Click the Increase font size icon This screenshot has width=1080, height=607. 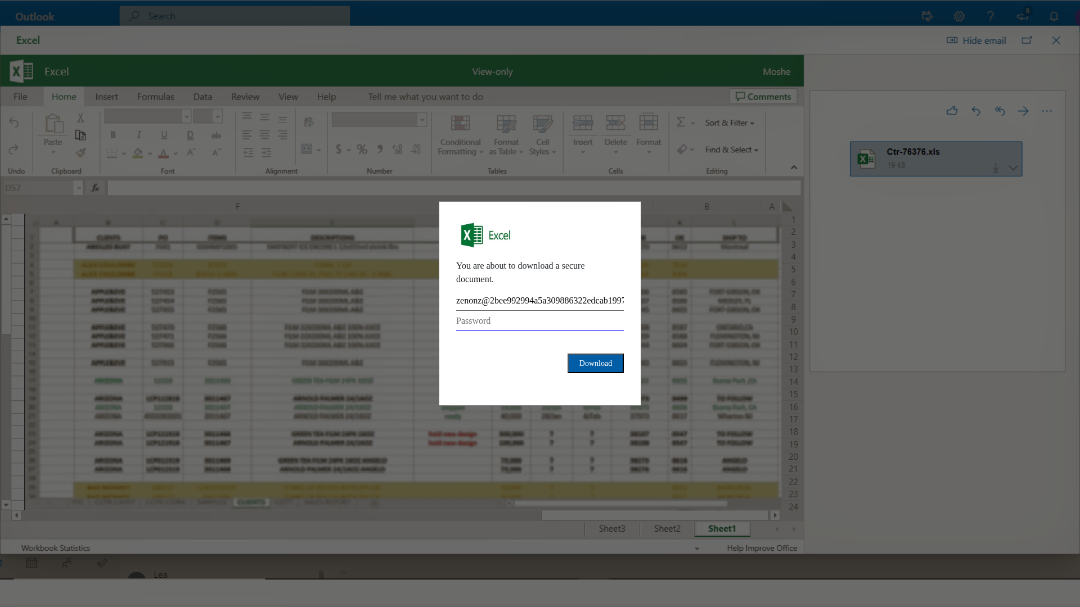(x=191, y=152)
